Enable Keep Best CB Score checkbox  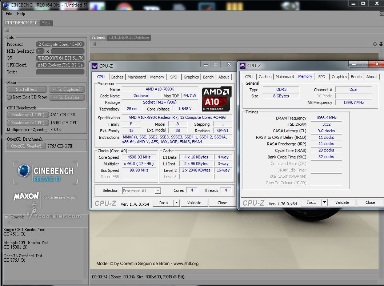point(9,97)
